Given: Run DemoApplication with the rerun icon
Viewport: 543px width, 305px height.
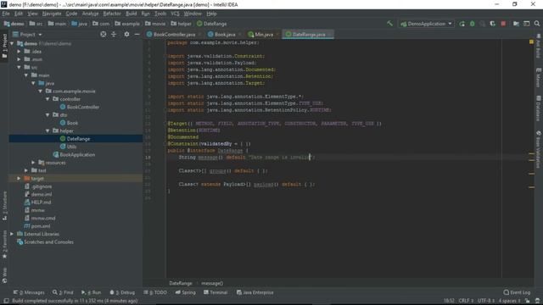Looking at the screenshot, I should (462, 24).
